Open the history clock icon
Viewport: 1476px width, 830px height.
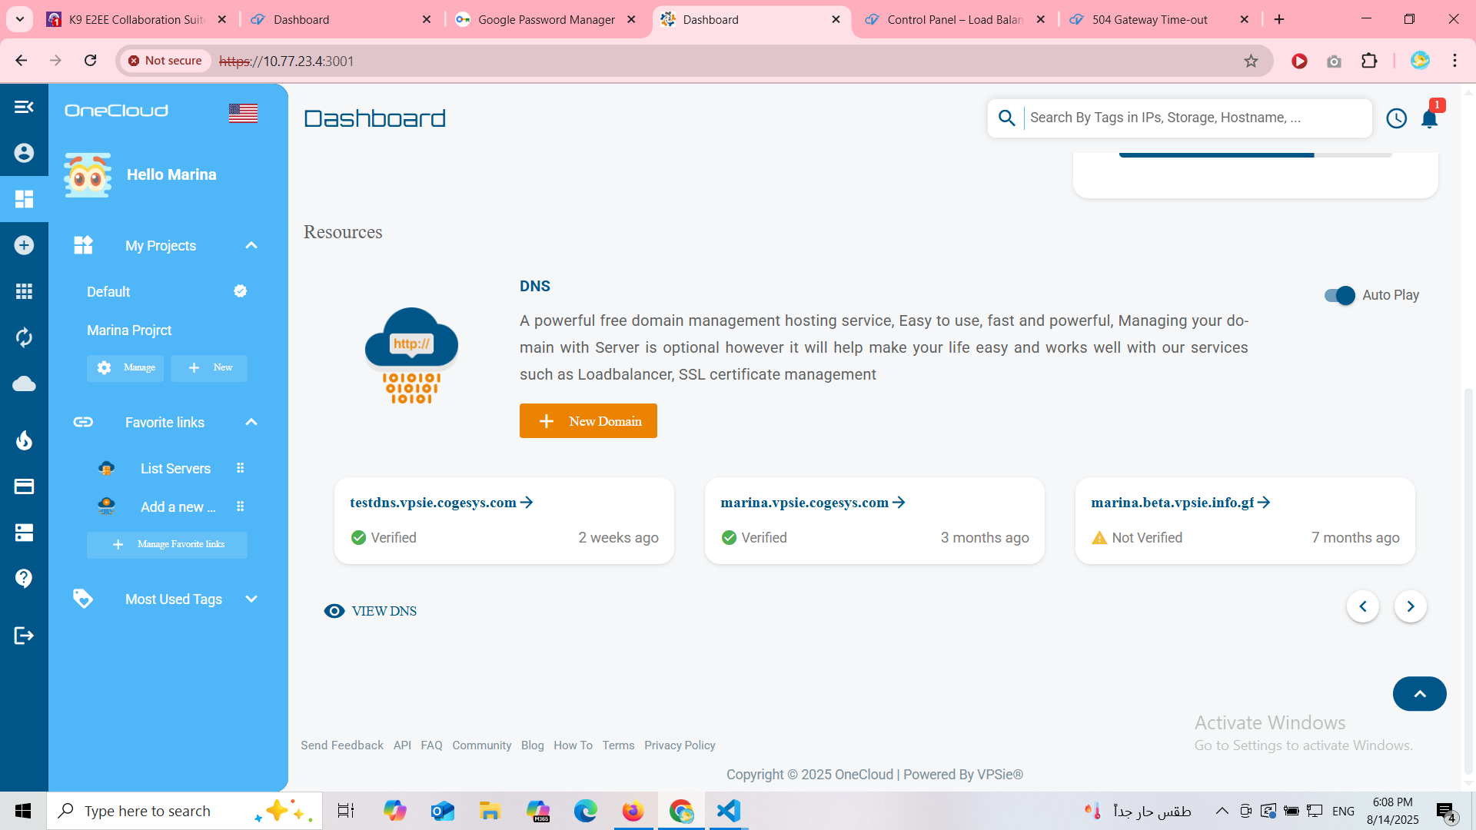[x=1396, y=118]
